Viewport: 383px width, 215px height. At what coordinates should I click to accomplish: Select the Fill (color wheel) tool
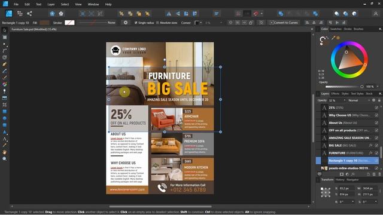(4, 84)
